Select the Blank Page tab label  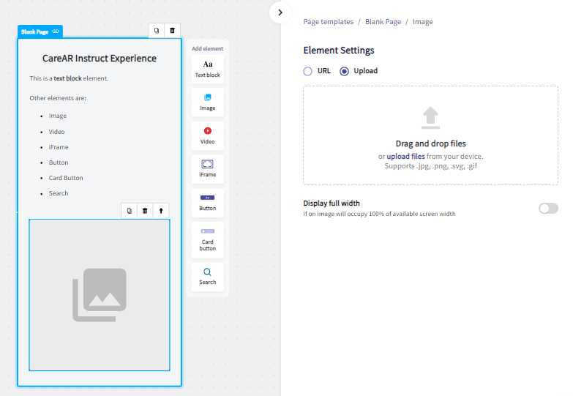click(x=34, y=31)
